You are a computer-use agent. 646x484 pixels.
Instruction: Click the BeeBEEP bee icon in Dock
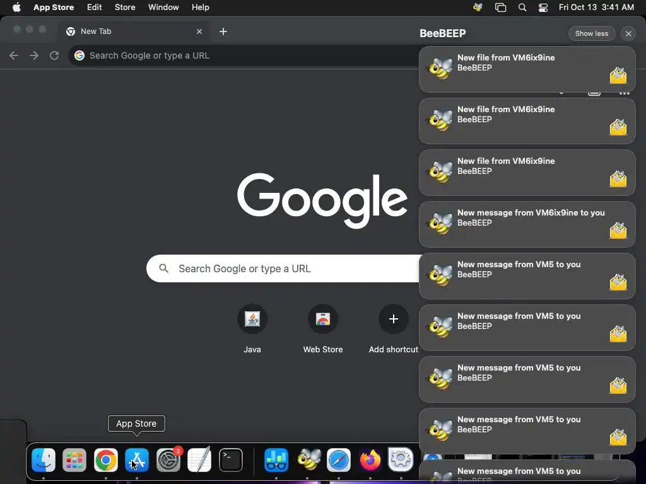(x=308, y=459)
